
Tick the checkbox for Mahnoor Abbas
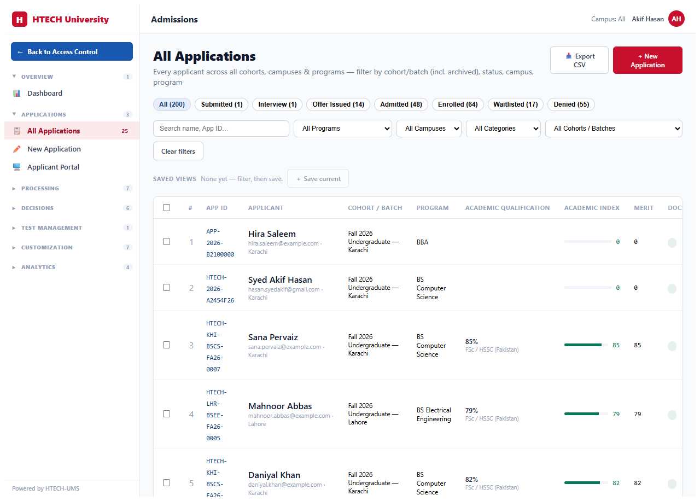coord(167,413)
